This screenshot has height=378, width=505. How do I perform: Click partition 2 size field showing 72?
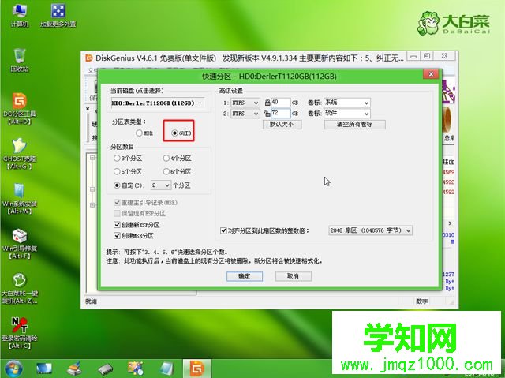[x=281, y=114]
